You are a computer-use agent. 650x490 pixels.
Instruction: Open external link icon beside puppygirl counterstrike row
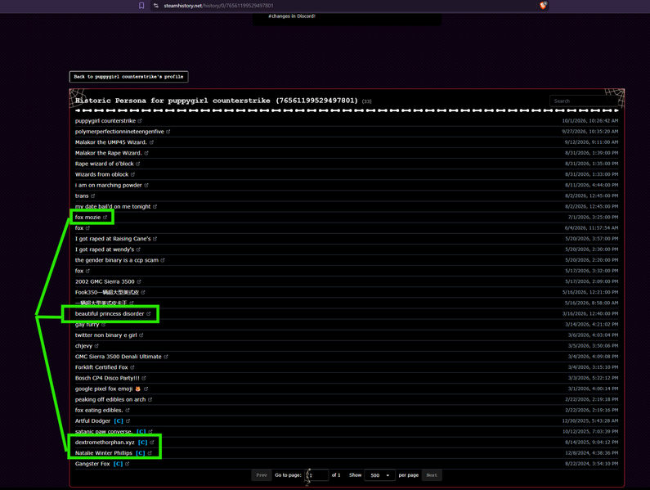click(140, 121)
